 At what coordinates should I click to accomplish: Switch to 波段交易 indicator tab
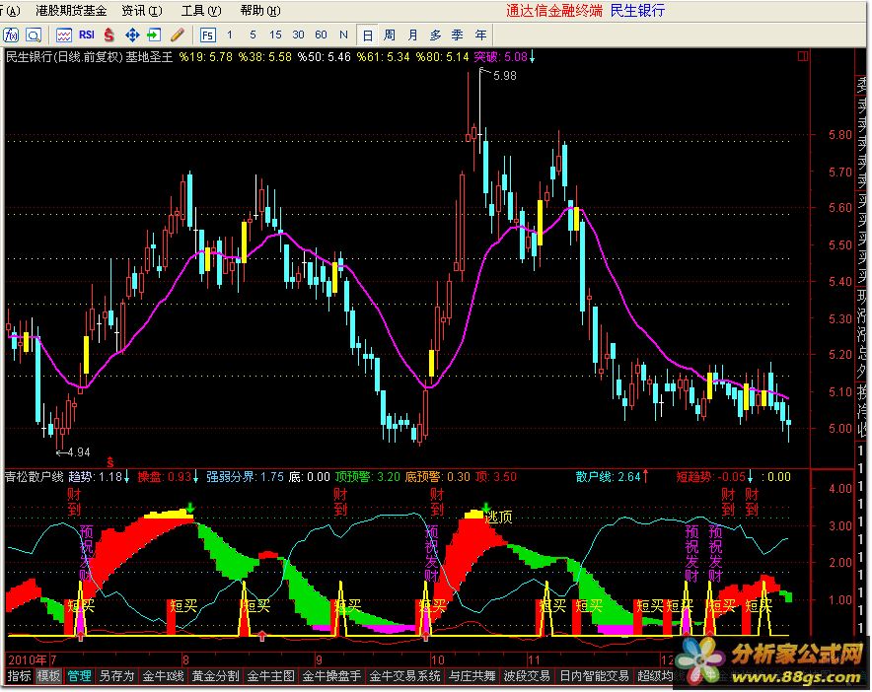pos(527,676)
